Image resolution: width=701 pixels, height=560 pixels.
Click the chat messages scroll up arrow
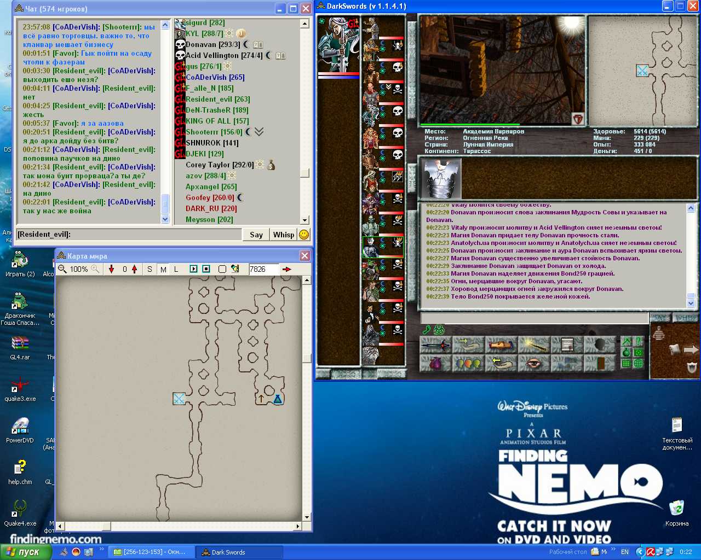[x=165, y=25]
